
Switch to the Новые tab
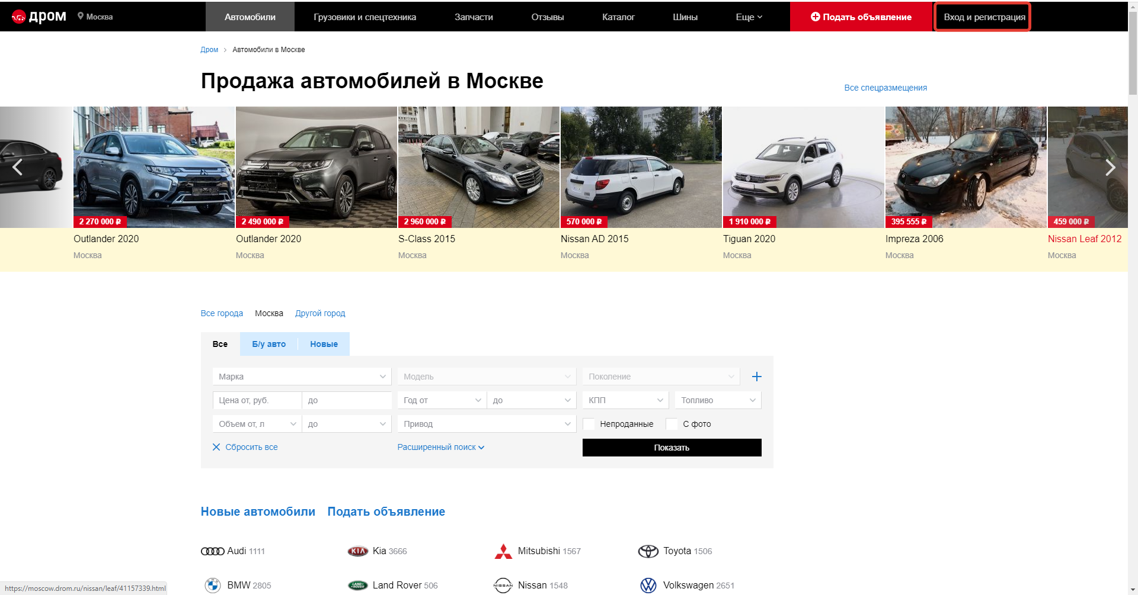click(324, 344)
